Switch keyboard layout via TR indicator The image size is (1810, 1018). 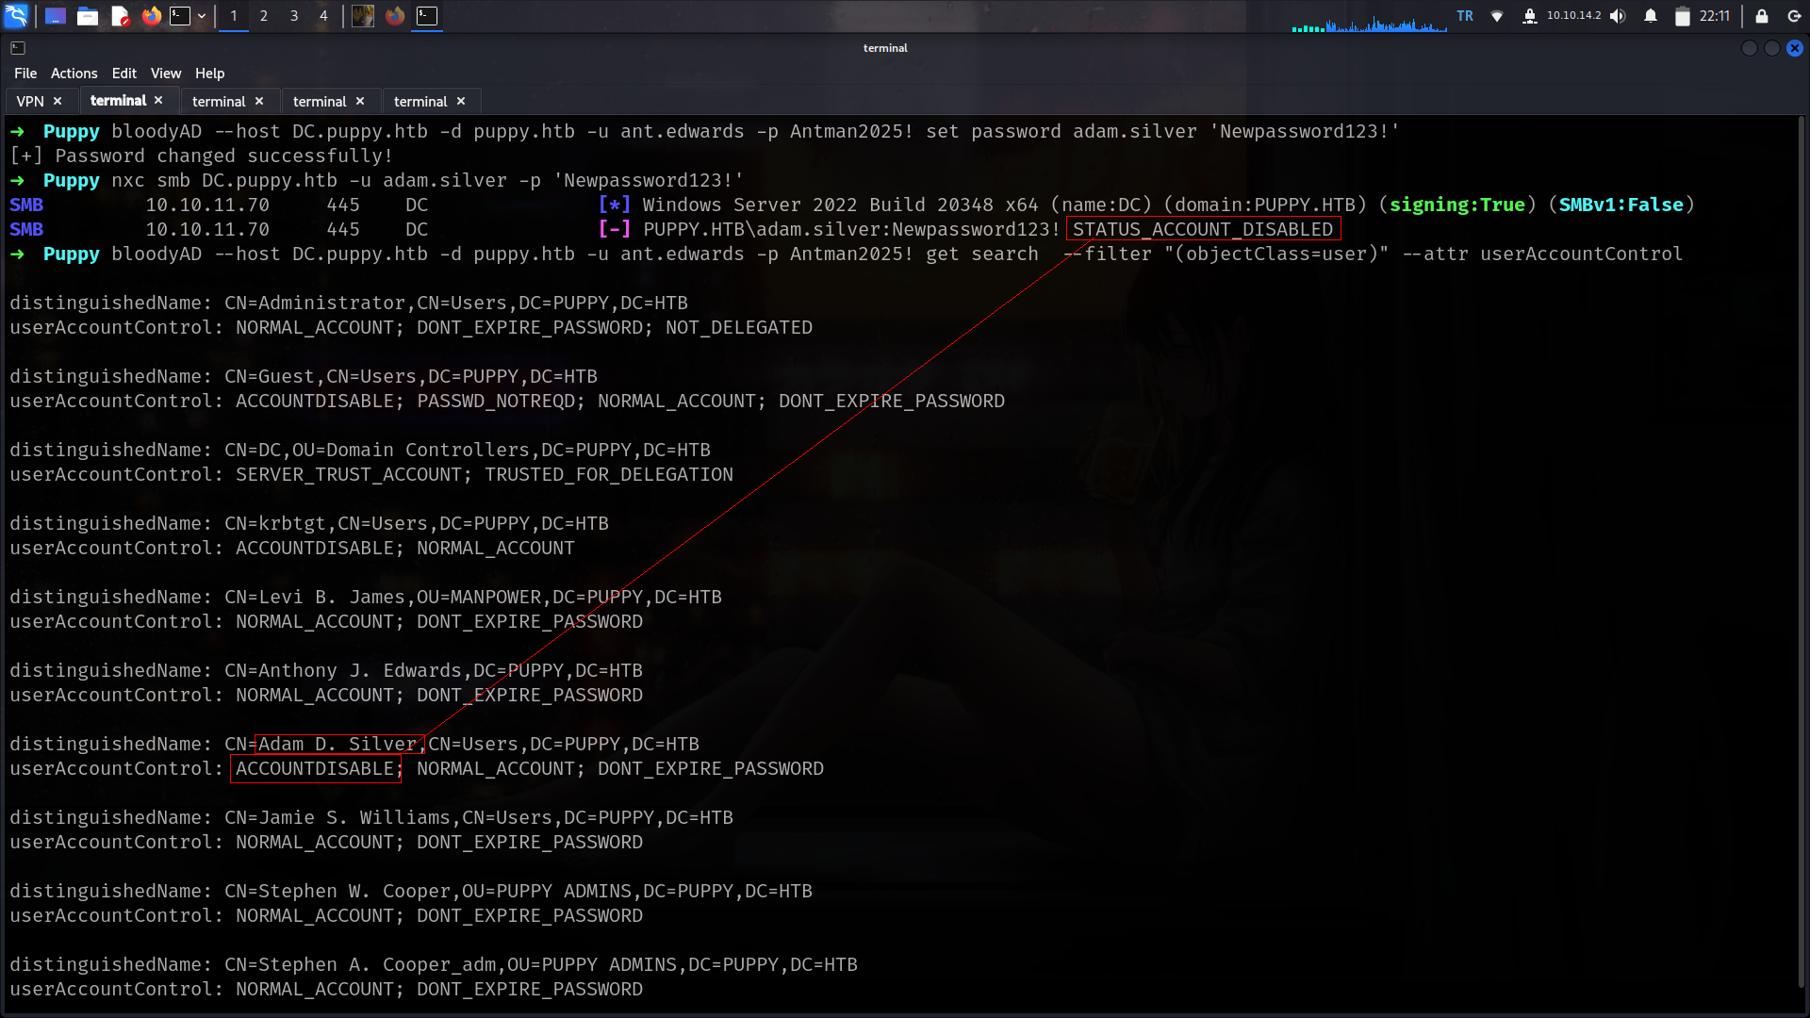point(1465,16)
